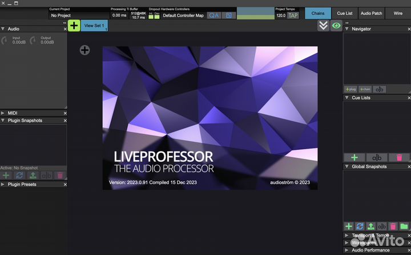Click the Audio Input gain knob
Screen dimensions: 411x255
pyautogui.click(x=5, y=40)
